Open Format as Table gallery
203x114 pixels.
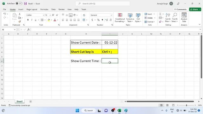coord(130,18)
